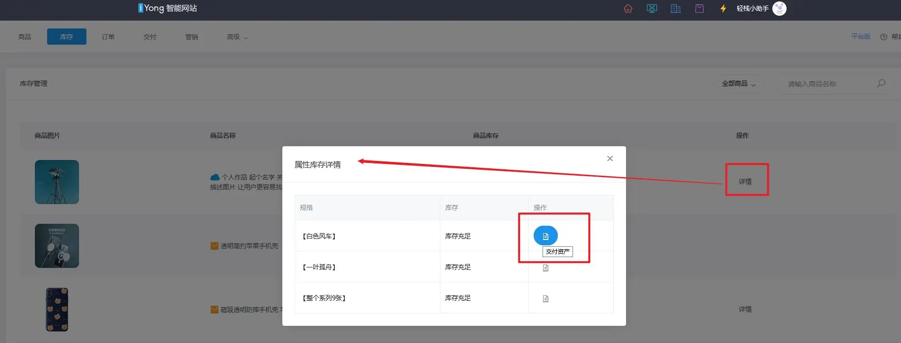Expand the 高级 menu dropdown
This screenshot has width=901, height=343.
coord(237,37)
